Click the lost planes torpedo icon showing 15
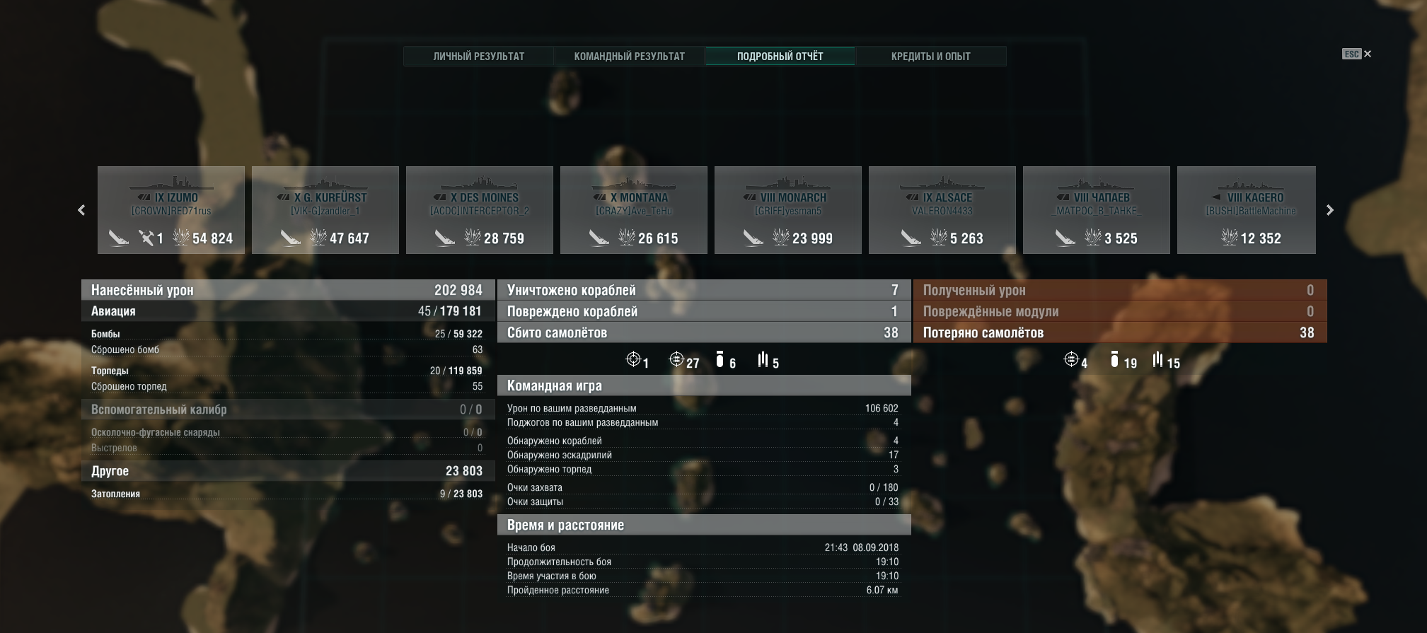 click(1157, 360)
